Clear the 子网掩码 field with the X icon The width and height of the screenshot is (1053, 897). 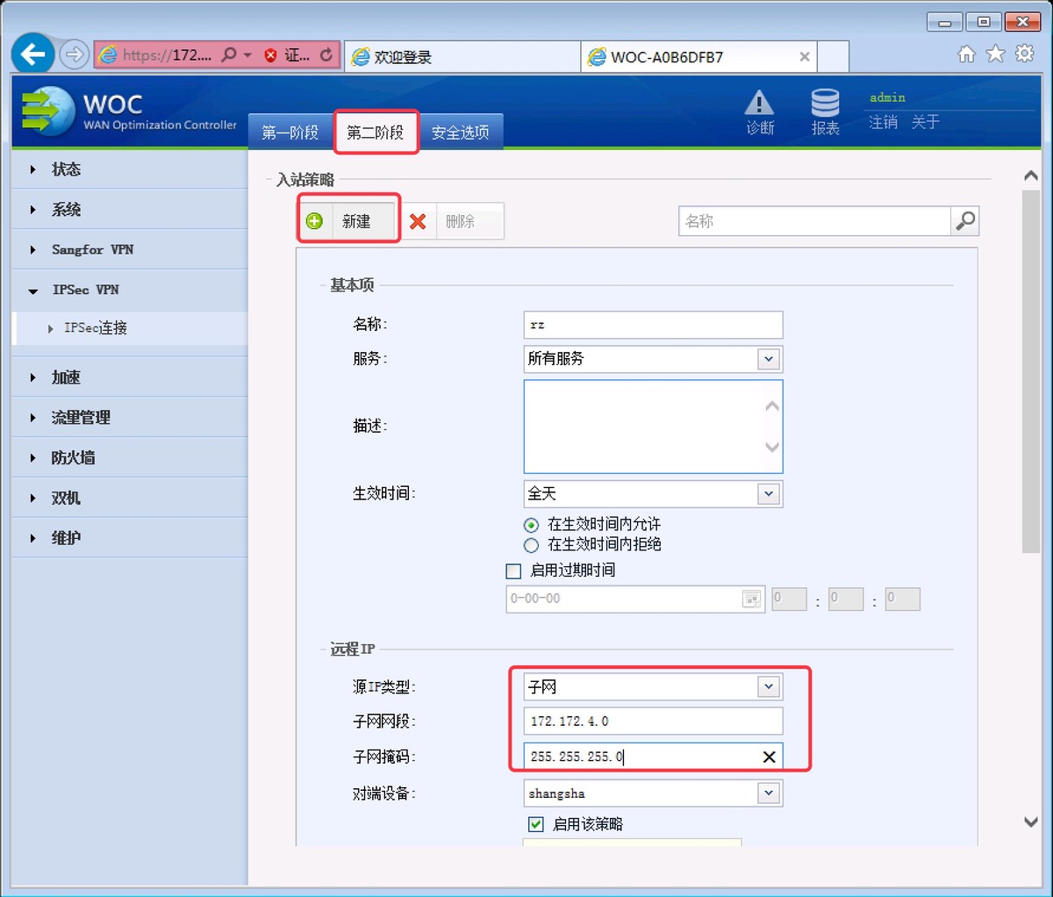click(770, 756)
